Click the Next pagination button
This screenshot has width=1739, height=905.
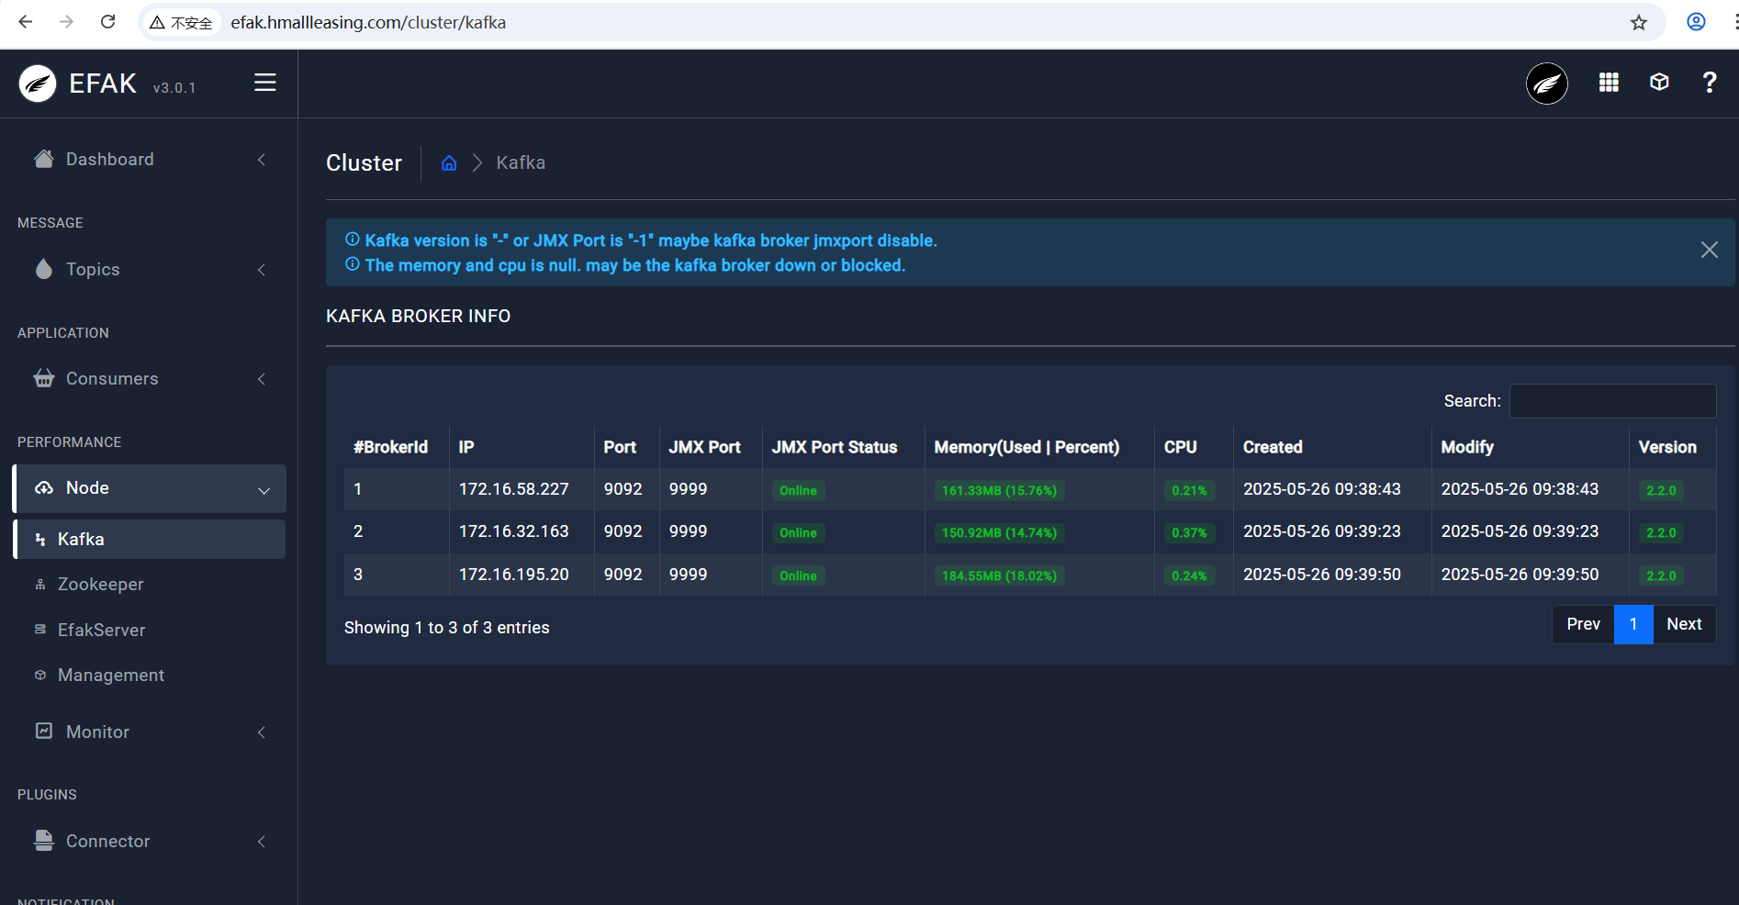[1684, 624]
